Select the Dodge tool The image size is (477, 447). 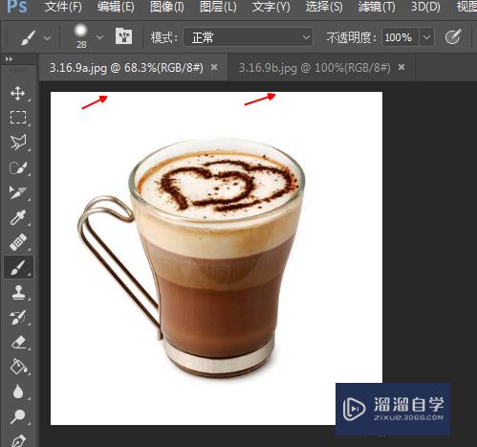(18, 416)
